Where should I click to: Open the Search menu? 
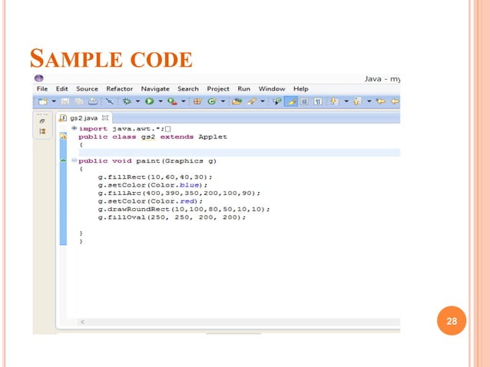coord(188,89)
